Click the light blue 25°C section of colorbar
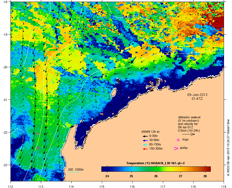Screen dimensions: 232x188 pyautogui.click(x=131, y=169)
